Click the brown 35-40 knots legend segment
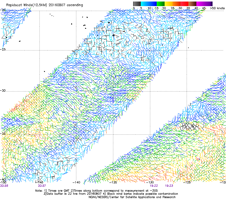Image resolution: width=226 pixels, height=199 pixels. 192,4
